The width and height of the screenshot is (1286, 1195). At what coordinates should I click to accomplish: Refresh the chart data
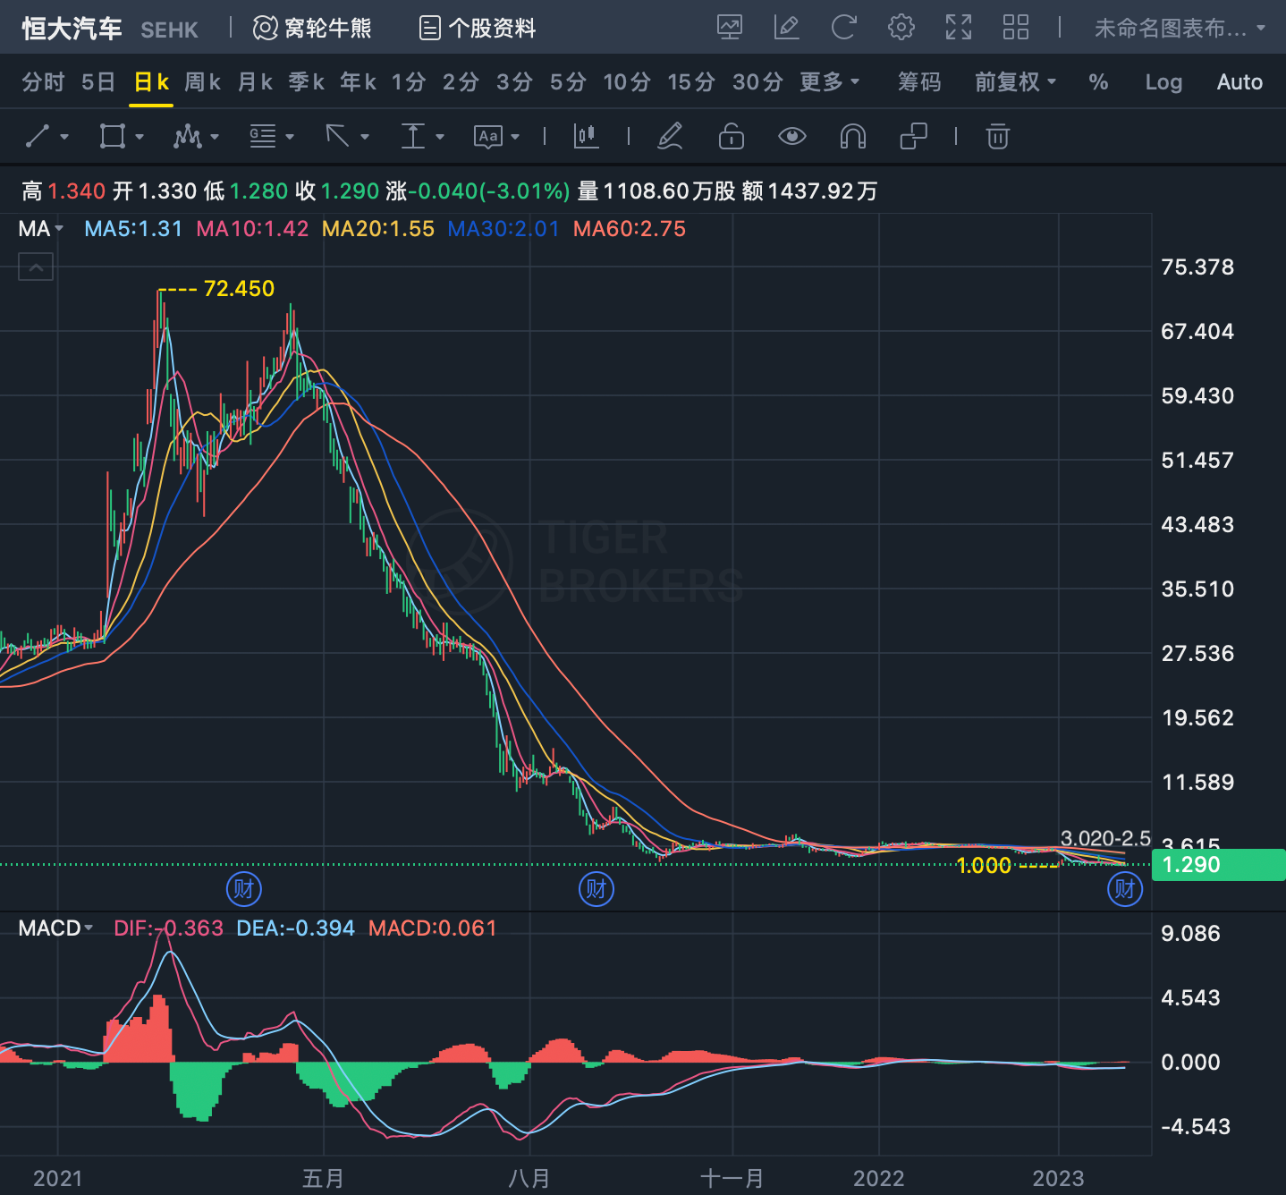843,28
